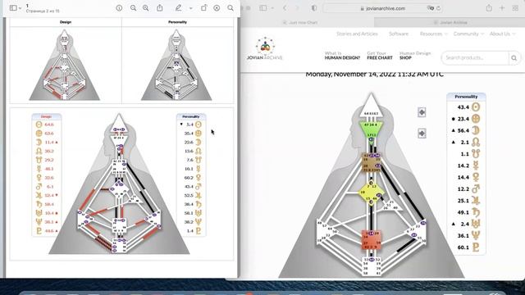Open the translate icon in address bar
This screenshot has width=525, height=295.
click(x=430, y=8)
